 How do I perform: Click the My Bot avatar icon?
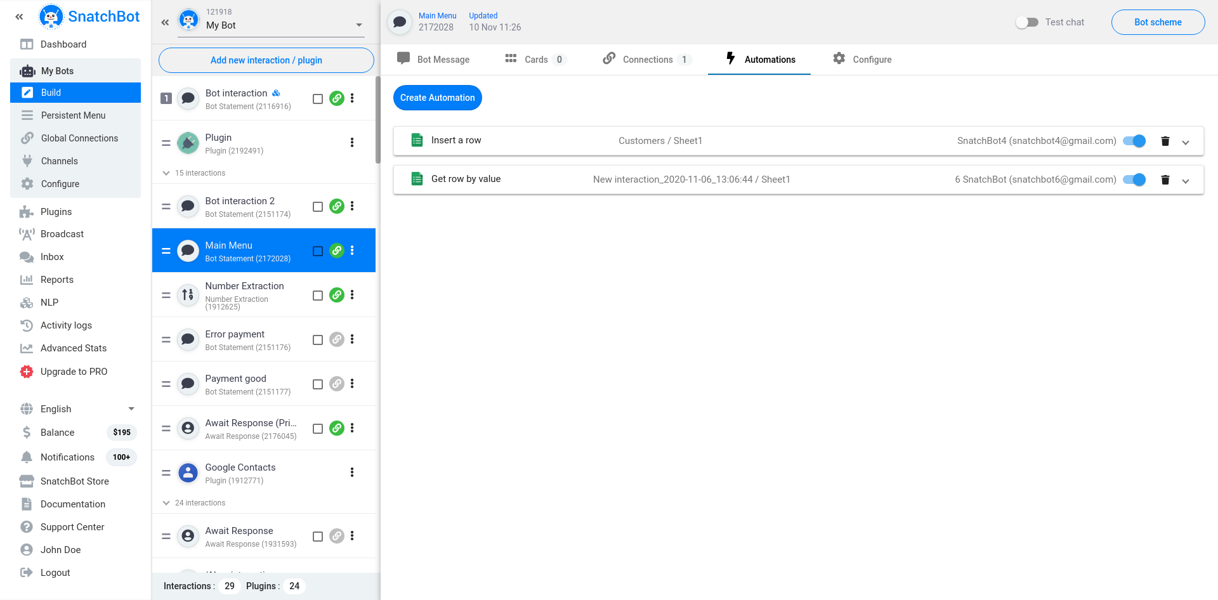[x=188, y=20]
